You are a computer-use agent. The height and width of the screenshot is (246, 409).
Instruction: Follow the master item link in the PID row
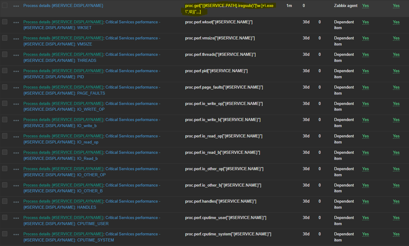click(63, 71)
